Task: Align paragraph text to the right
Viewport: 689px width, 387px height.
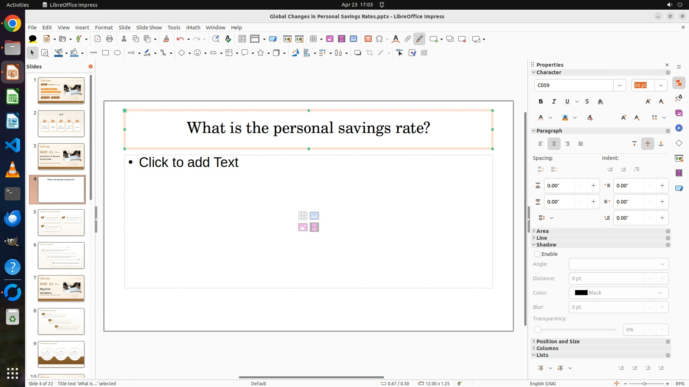Action: [567, 144]
